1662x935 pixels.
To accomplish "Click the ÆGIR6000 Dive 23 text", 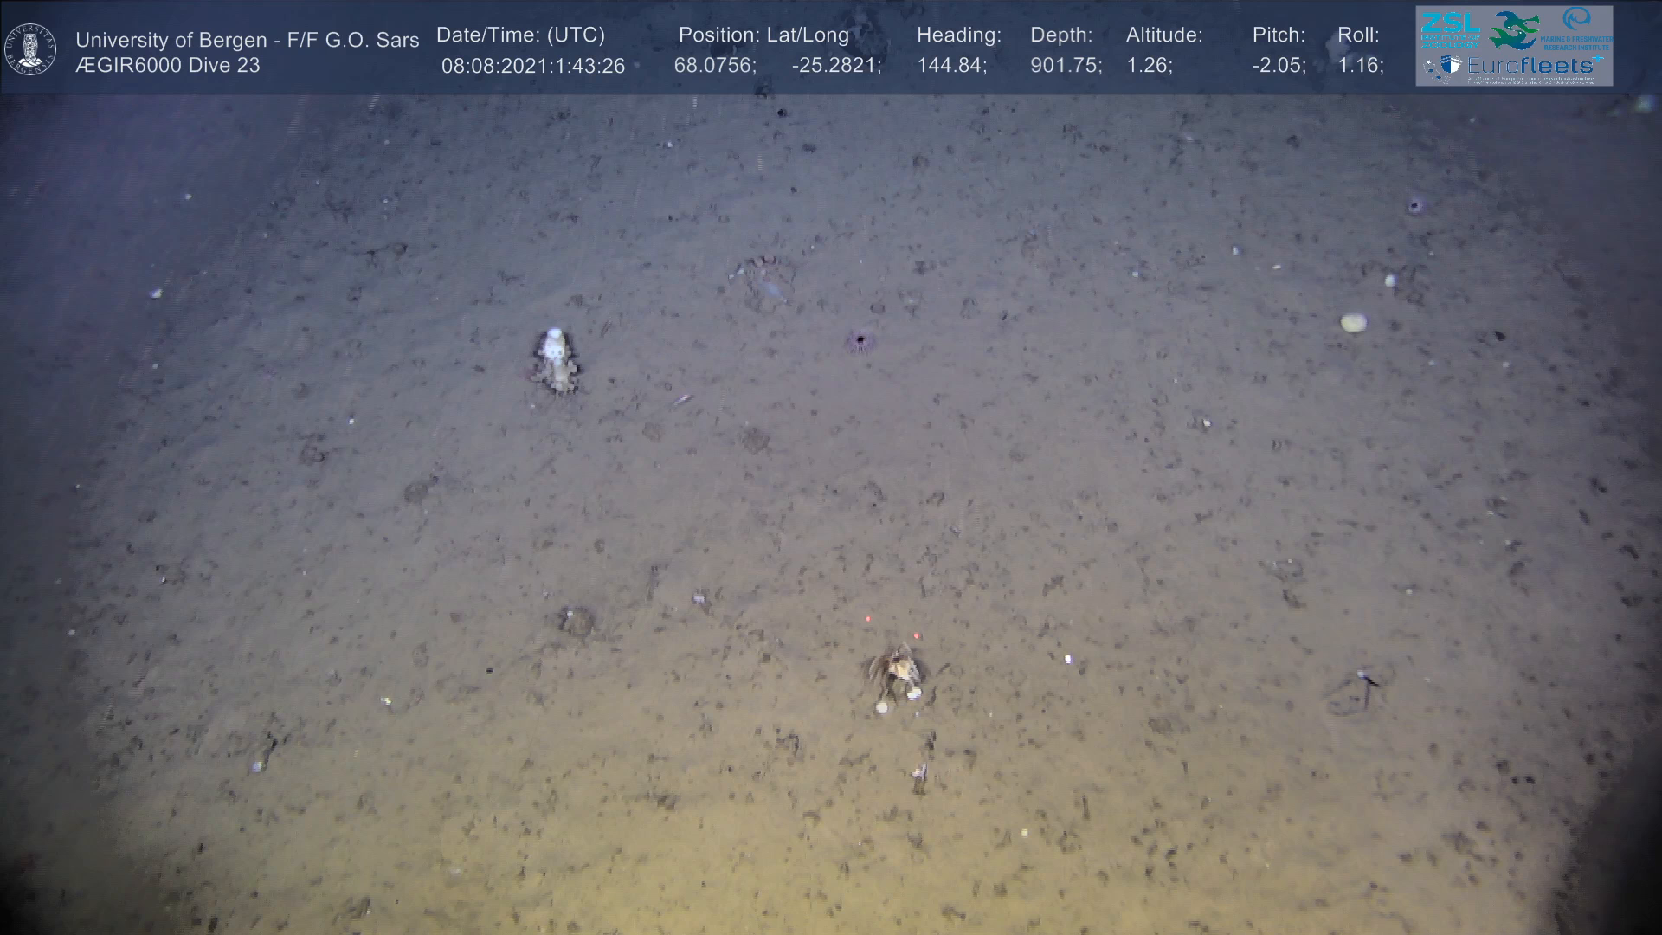I will (x=168, y=66).
